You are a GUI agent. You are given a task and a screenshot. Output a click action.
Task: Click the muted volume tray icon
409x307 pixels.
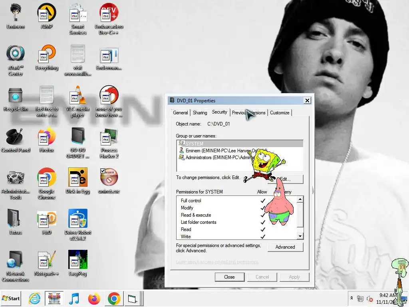coord(369,298)
